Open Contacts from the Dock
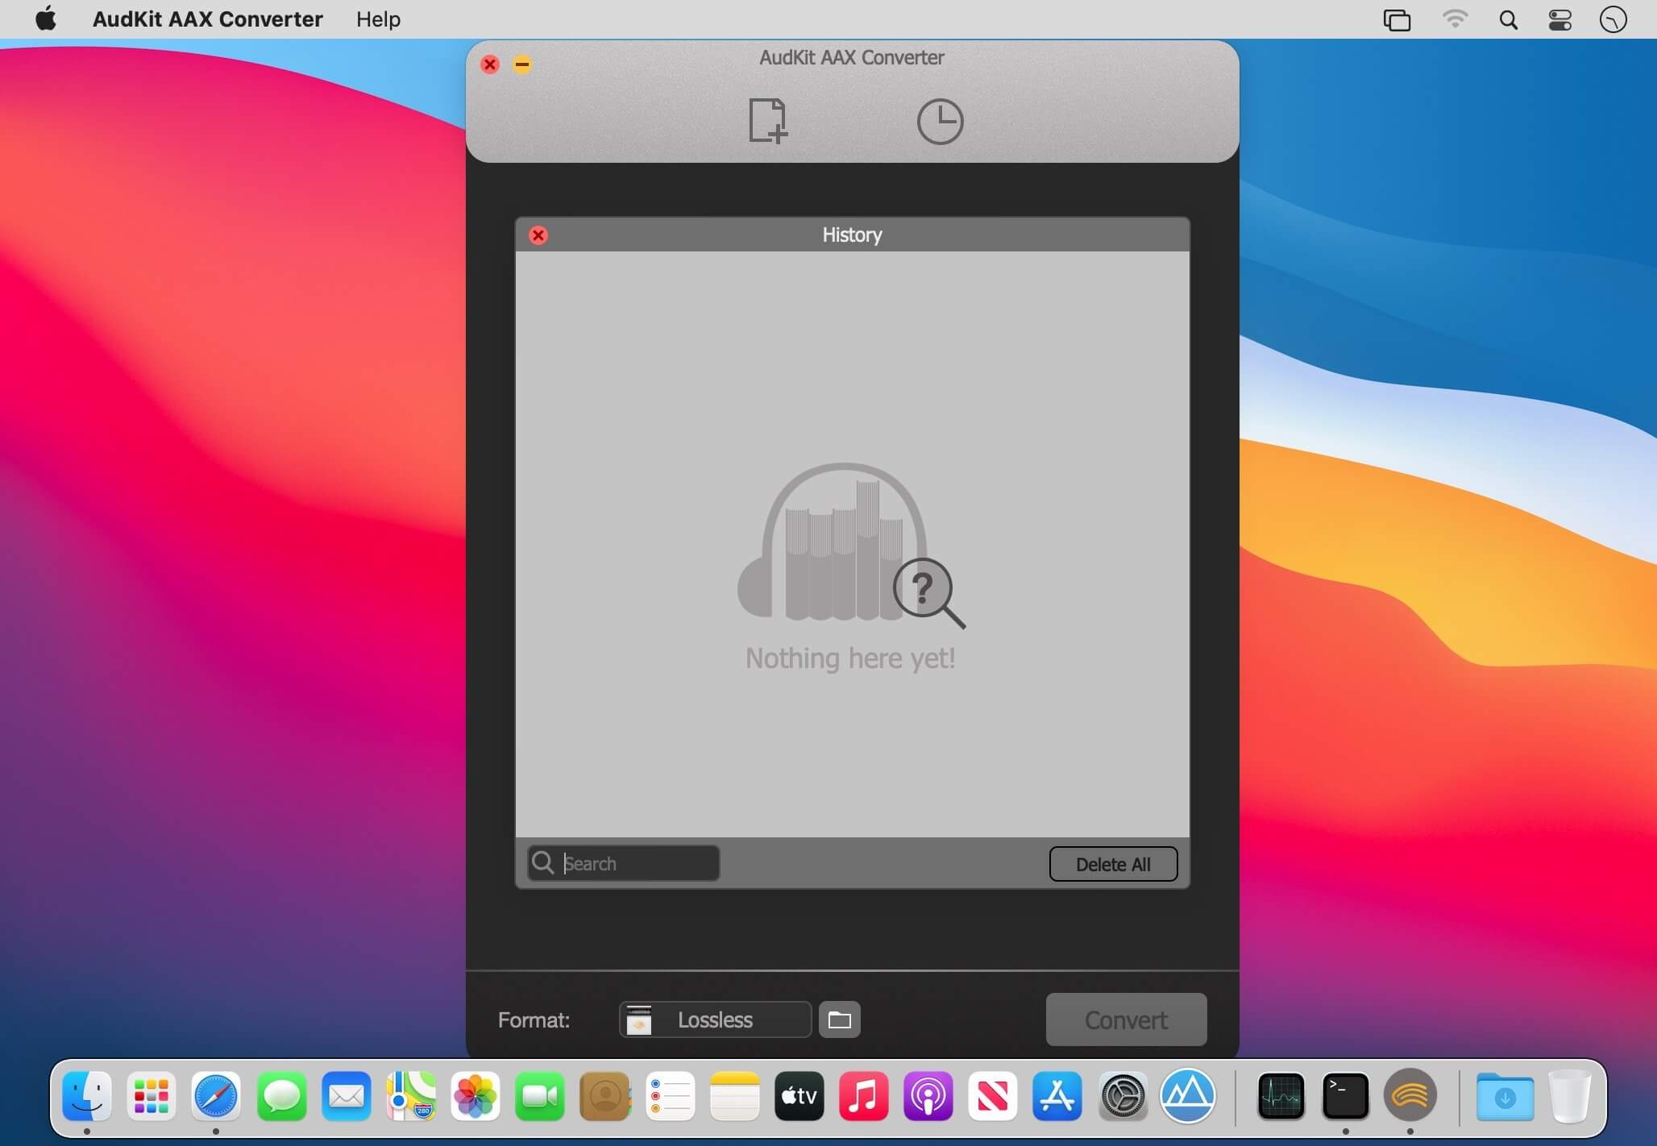Viewport: 1657px width, 1146px height. coord(605,1096)
